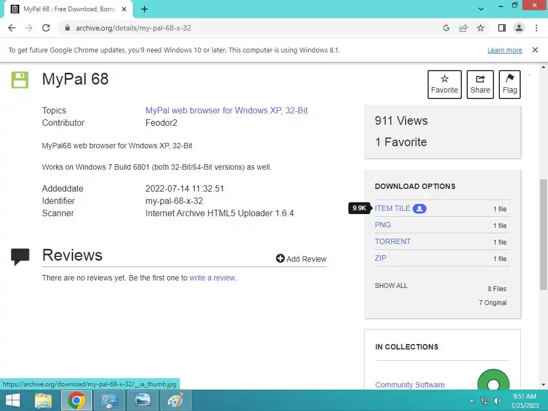Viewport: 548px width, 411px height.
Task: Click the 1 Favorite text
Action: (401, 142)
